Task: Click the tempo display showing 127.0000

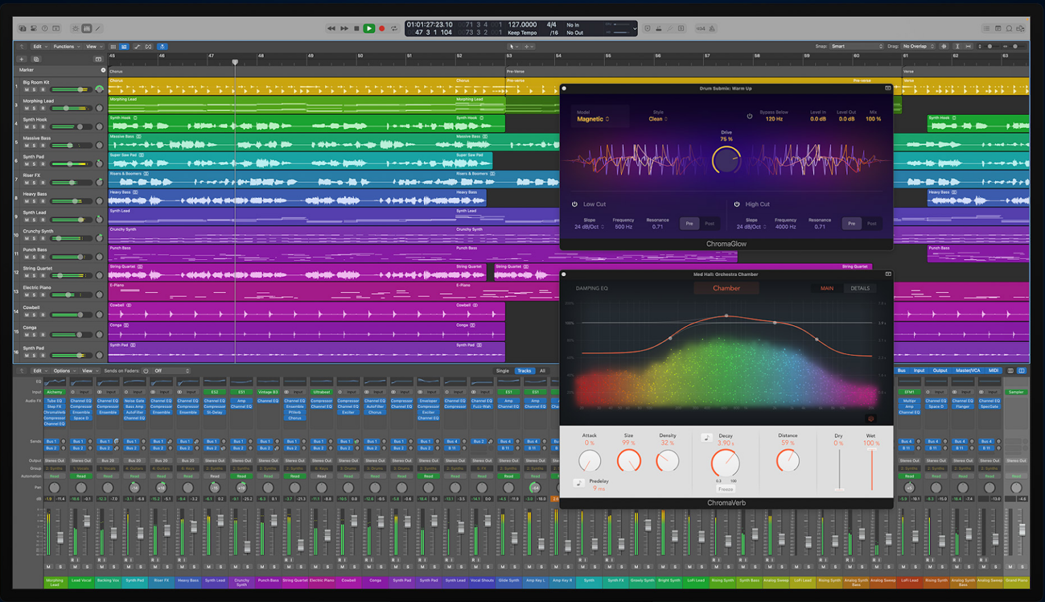Action: (521, 24)
